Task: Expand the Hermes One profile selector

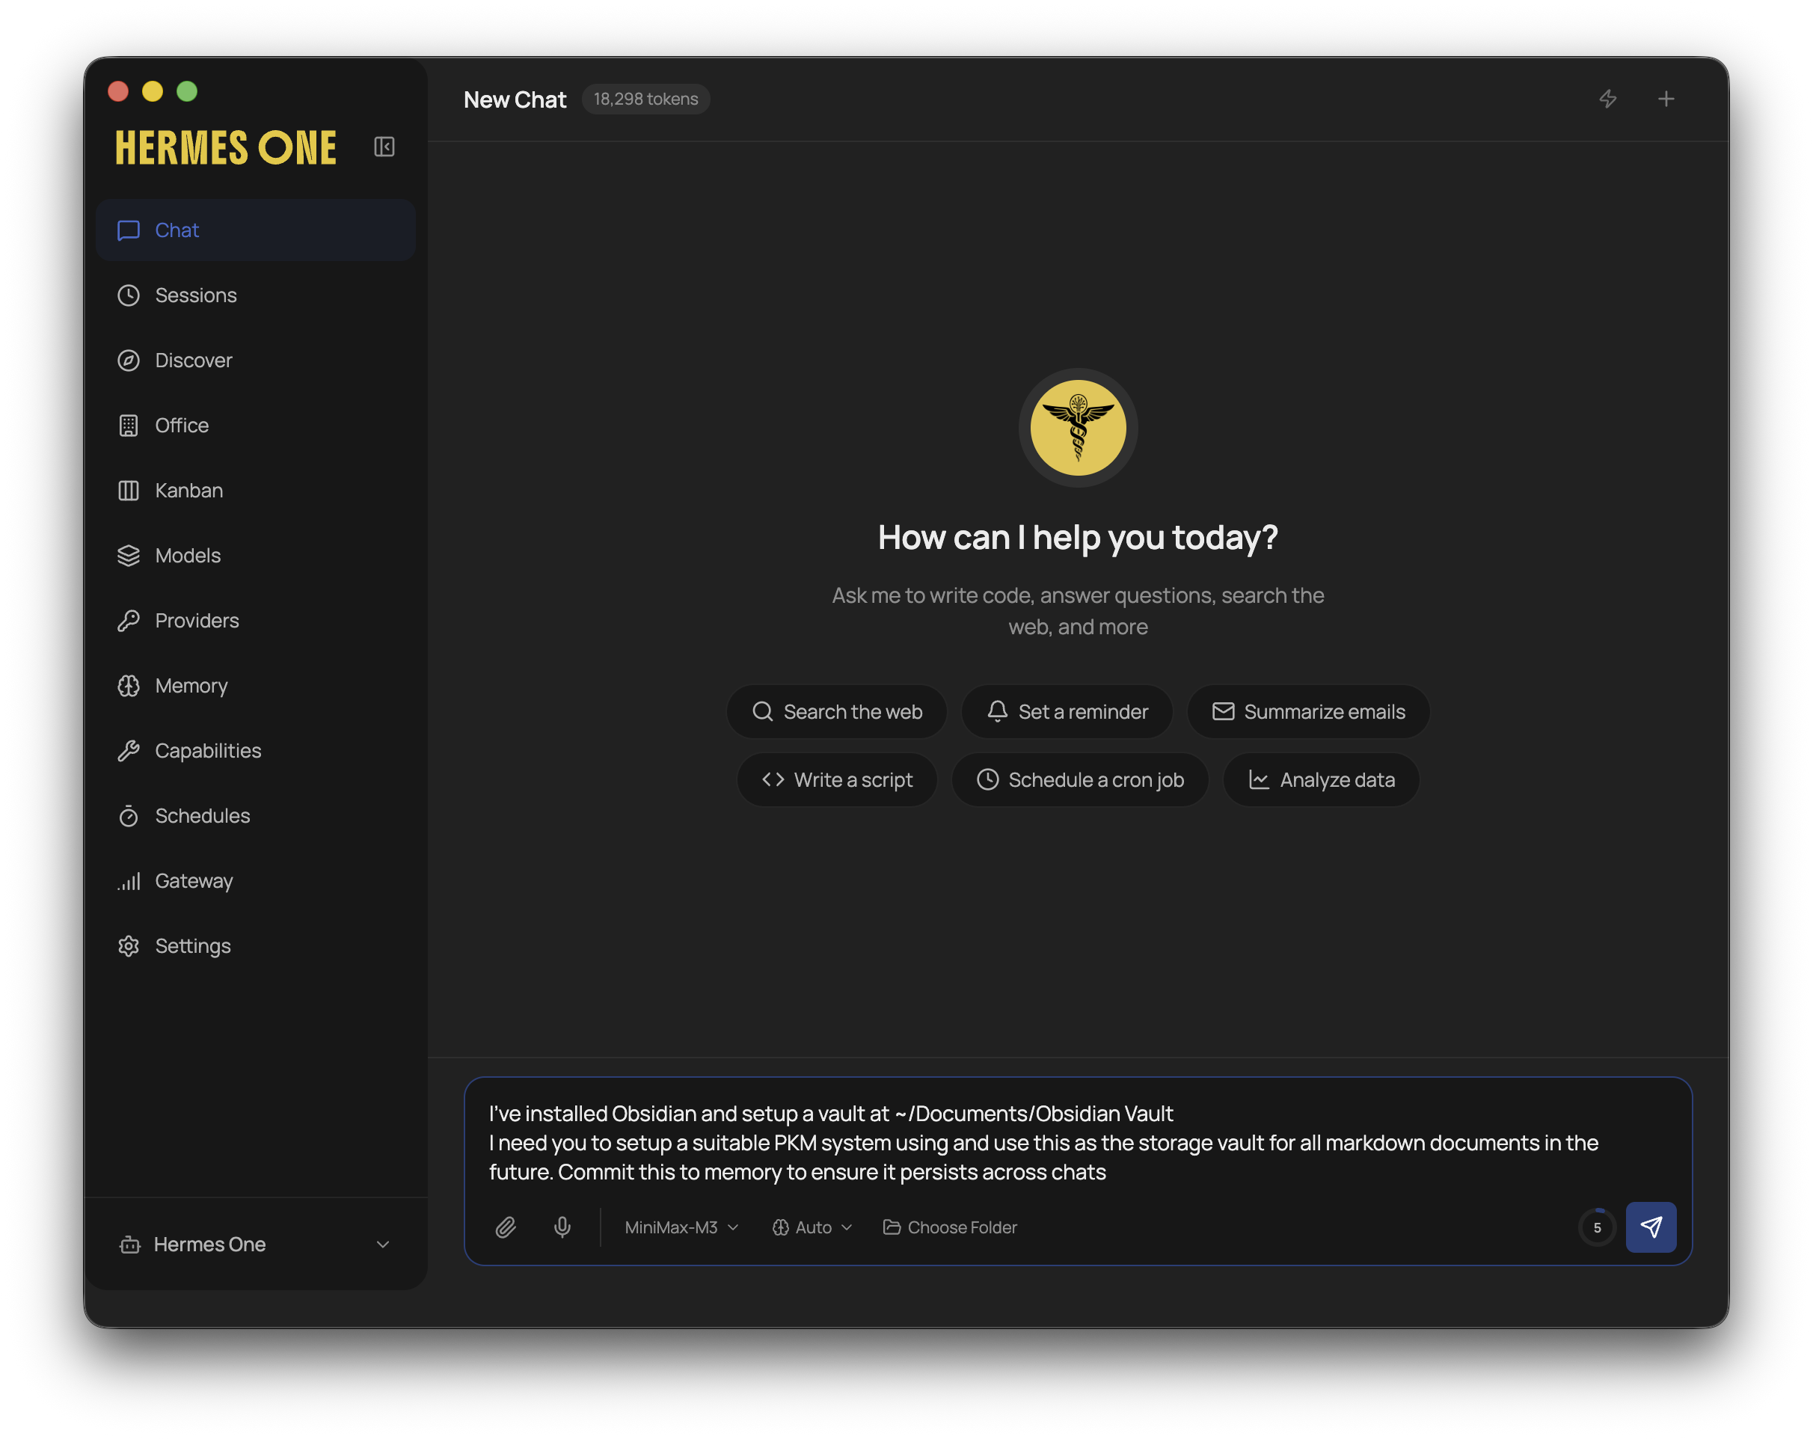Action: click(x=256, y=1244)
